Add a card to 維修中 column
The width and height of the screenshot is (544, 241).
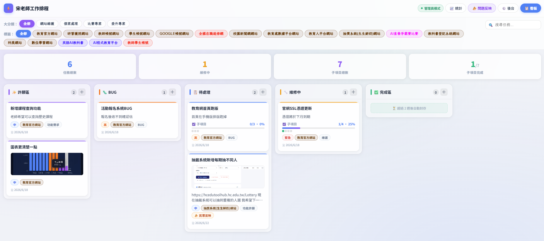pos(354,92)
